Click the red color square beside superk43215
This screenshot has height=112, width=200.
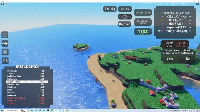coord(162,27)
